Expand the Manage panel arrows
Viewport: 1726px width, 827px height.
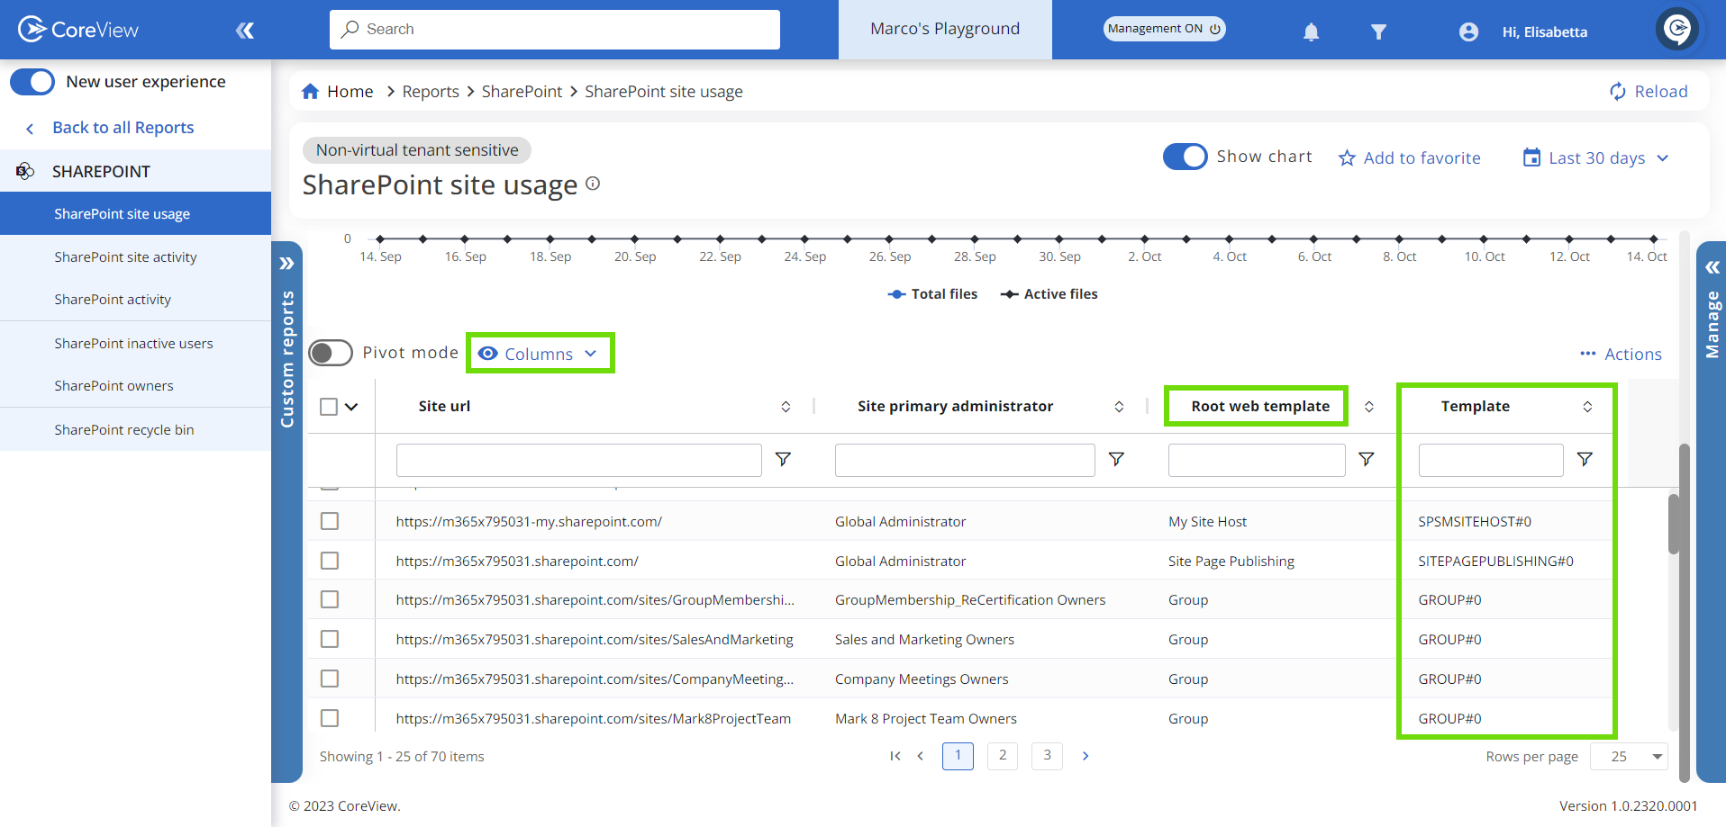(1712, 267)
